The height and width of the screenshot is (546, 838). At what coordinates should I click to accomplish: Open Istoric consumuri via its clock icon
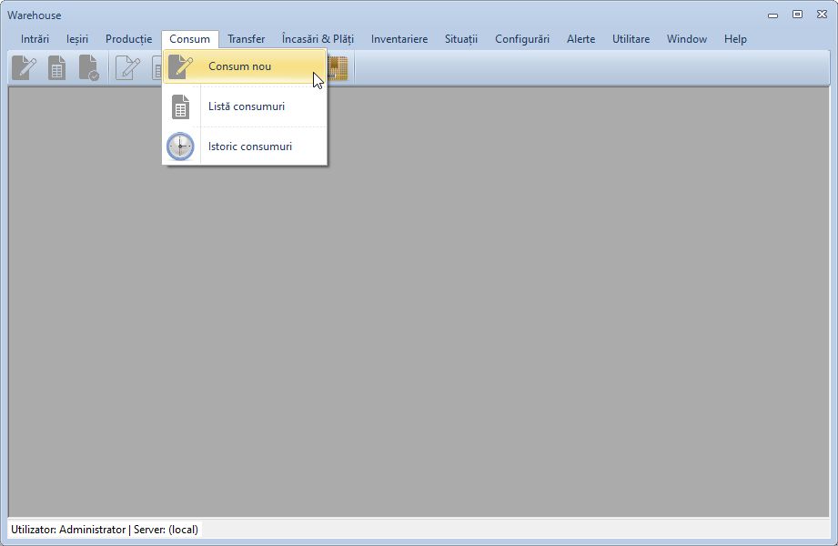[x=180, y=146]
